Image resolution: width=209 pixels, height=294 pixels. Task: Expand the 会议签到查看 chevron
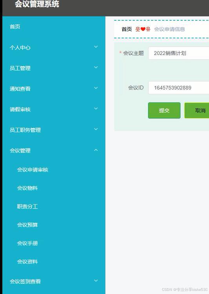[x=96, y=281]
